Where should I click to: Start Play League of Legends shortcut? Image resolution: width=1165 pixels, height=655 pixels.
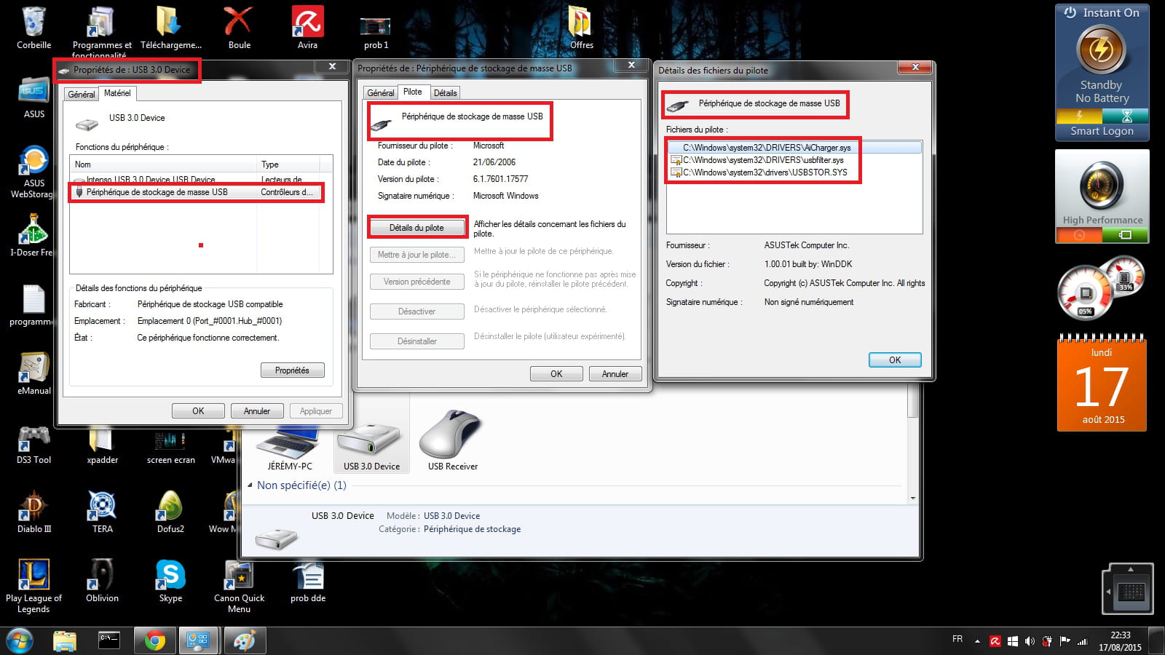(x=33, y=587)
